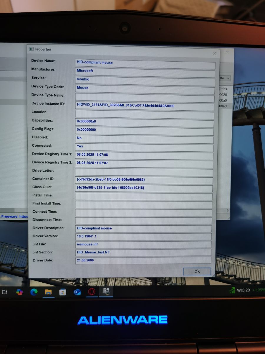Select the Class Guid value
The height and width of the screenshot is (354, 265).
[144, 188]
